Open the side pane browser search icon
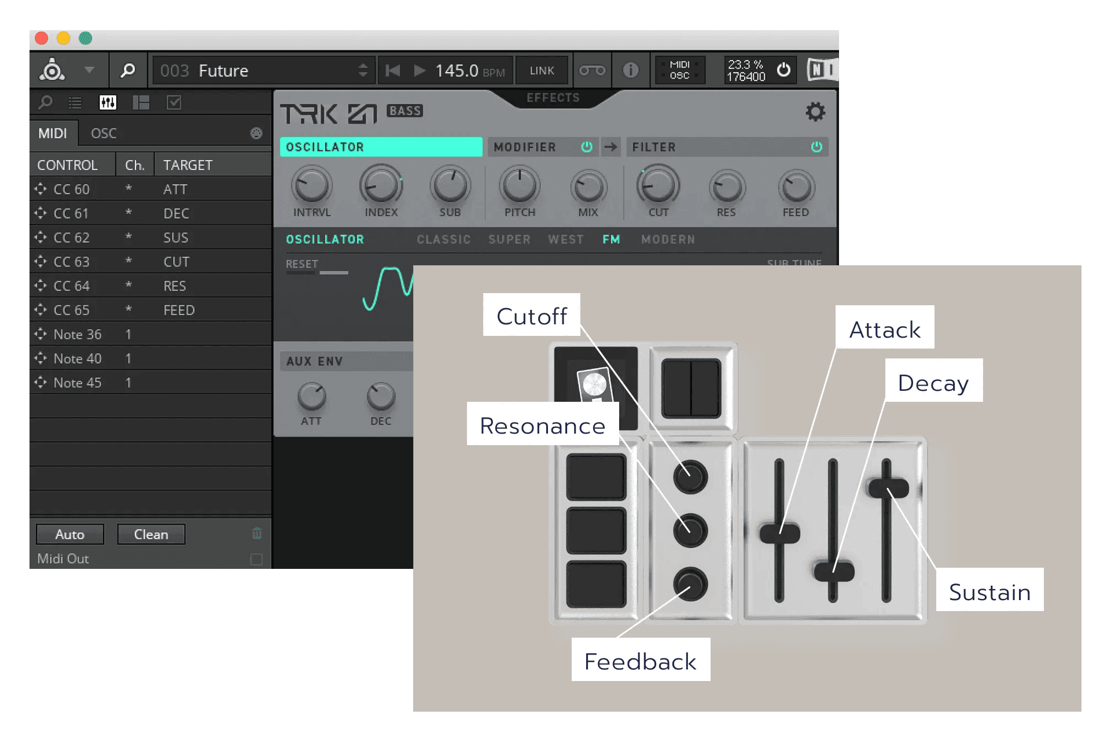This screenshot has width=1111, height=740. 45,103
